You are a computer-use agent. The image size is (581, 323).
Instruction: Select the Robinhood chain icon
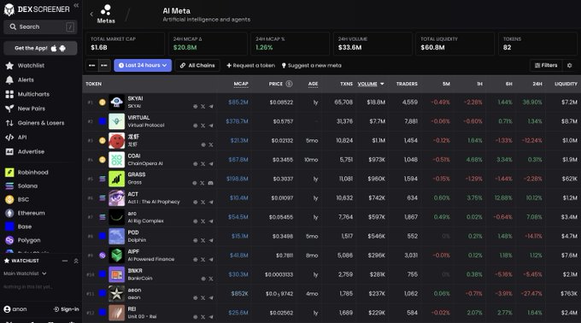tap(9, 173)
